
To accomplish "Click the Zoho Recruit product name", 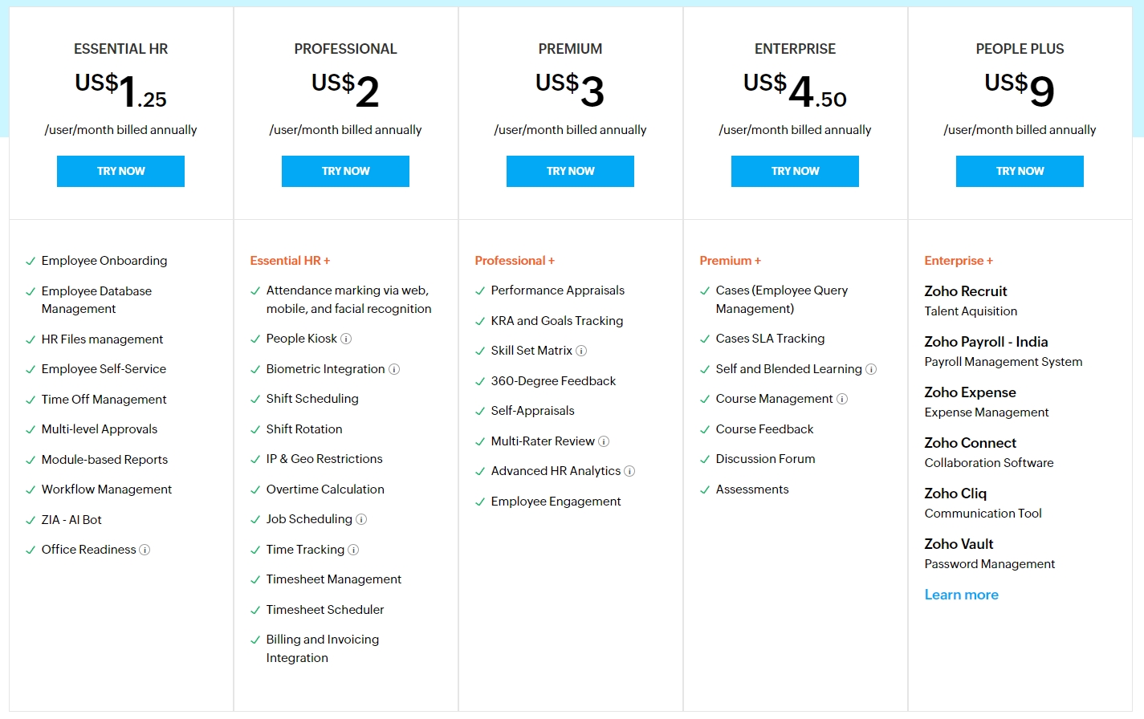I will 965,290.
